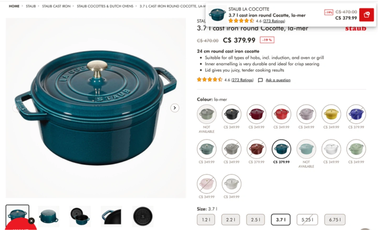
Task: Open STAUB COCOTTES & DUTCH OVENS breadcrumb
Action: [x=105, y=6]
